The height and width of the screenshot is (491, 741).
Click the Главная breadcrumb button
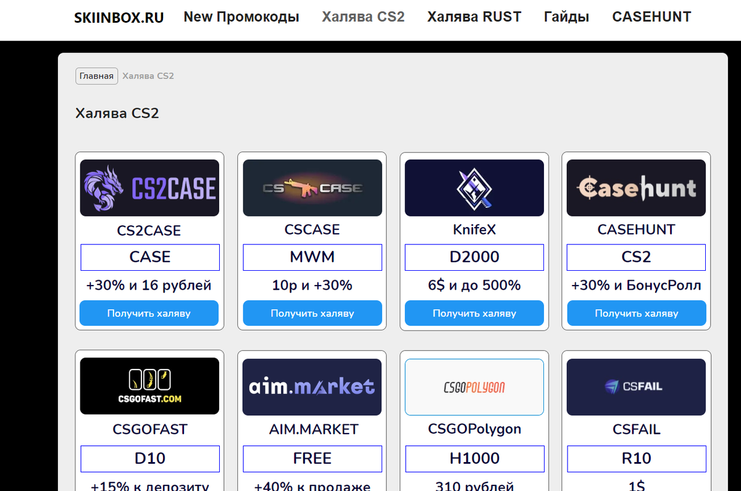[97, 76]
